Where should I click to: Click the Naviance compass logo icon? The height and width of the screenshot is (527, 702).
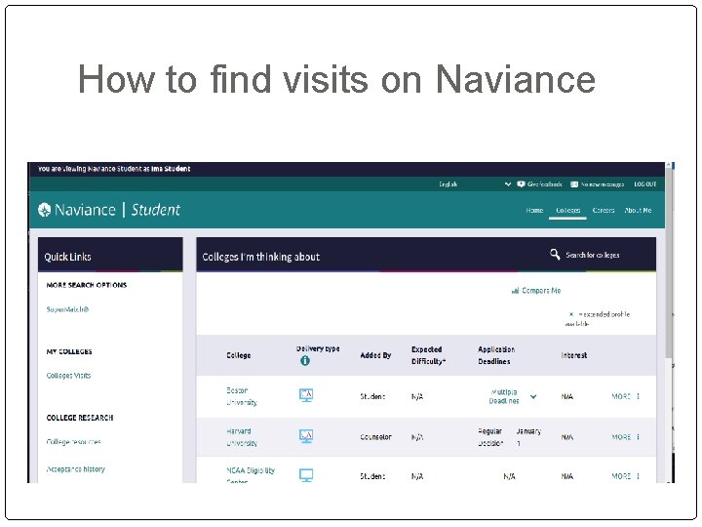tap(44, 210)
